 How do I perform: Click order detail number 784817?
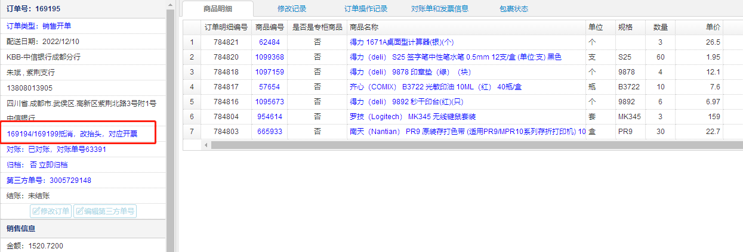(x=226, y=87)
